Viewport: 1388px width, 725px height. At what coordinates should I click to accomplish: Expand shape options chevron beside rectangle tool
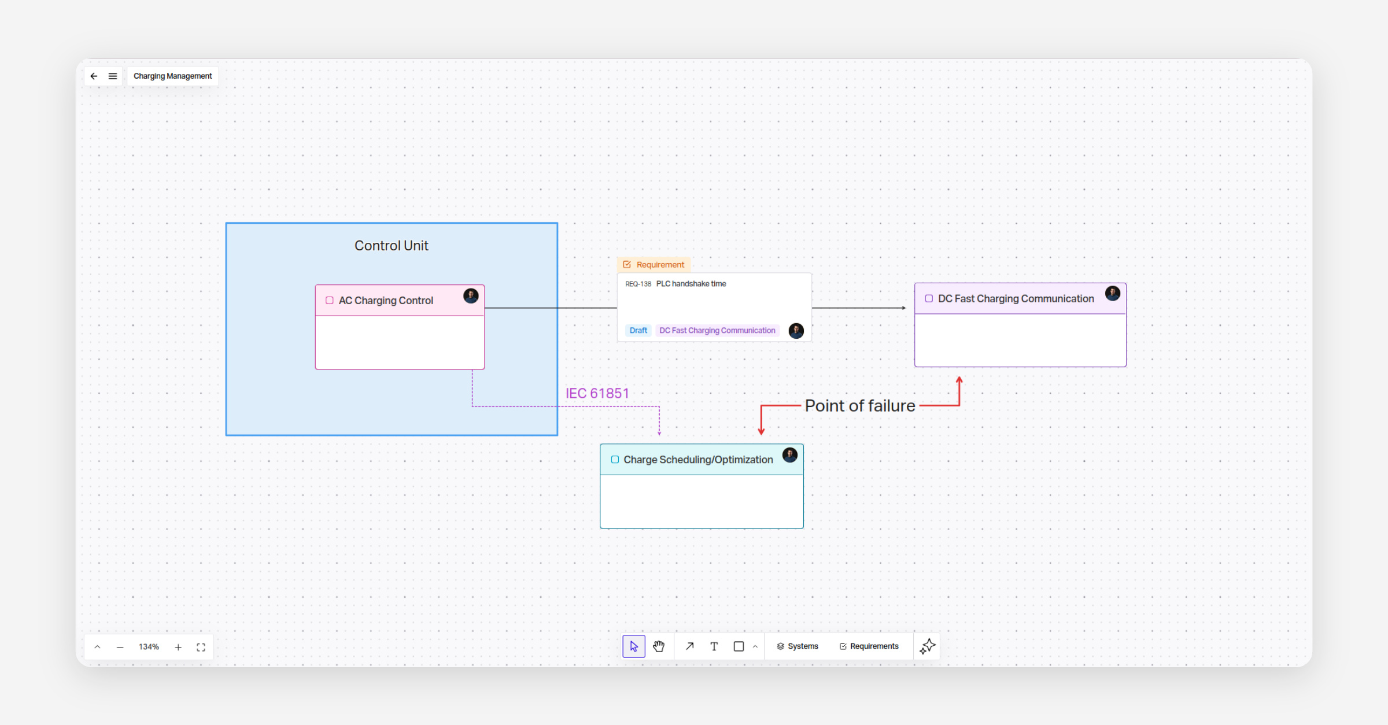(755, 646)
